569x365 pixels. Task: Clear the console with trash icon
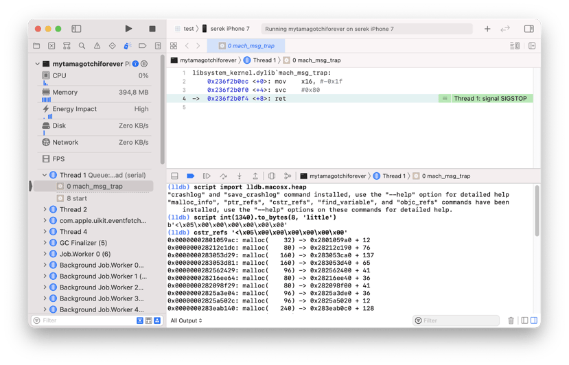(511, 320)
